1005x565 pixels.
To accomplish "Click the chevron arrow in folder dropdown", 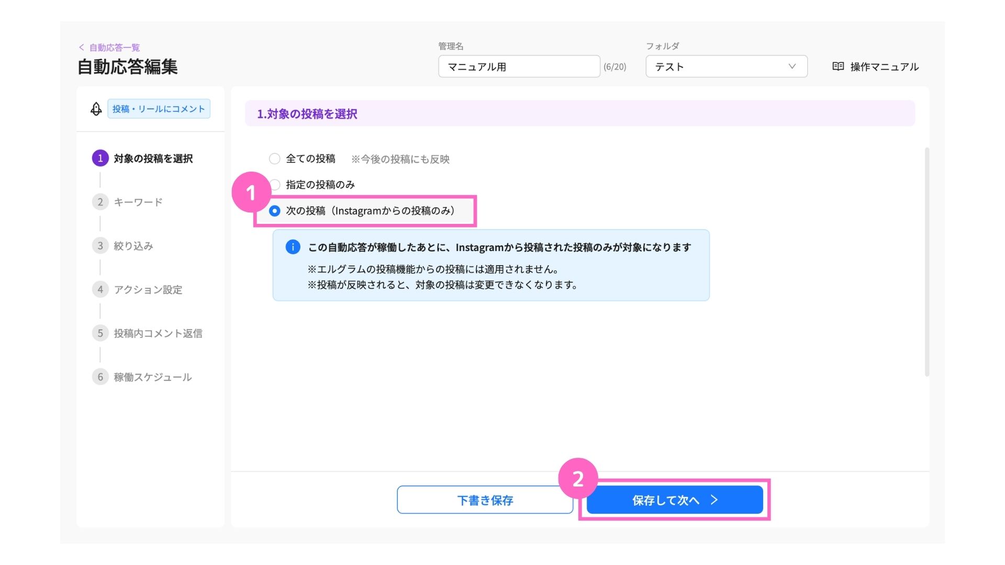I will tap(792, 66).
